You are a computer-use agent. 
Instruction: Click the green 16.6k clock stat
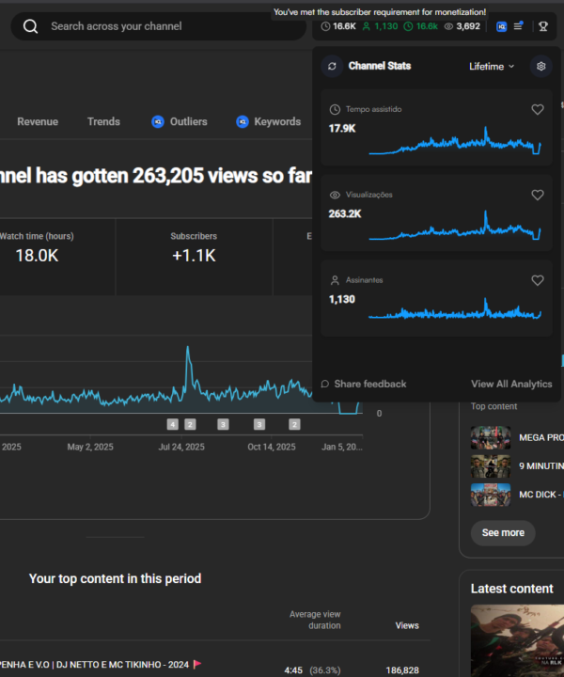click(x=421, y=26)
